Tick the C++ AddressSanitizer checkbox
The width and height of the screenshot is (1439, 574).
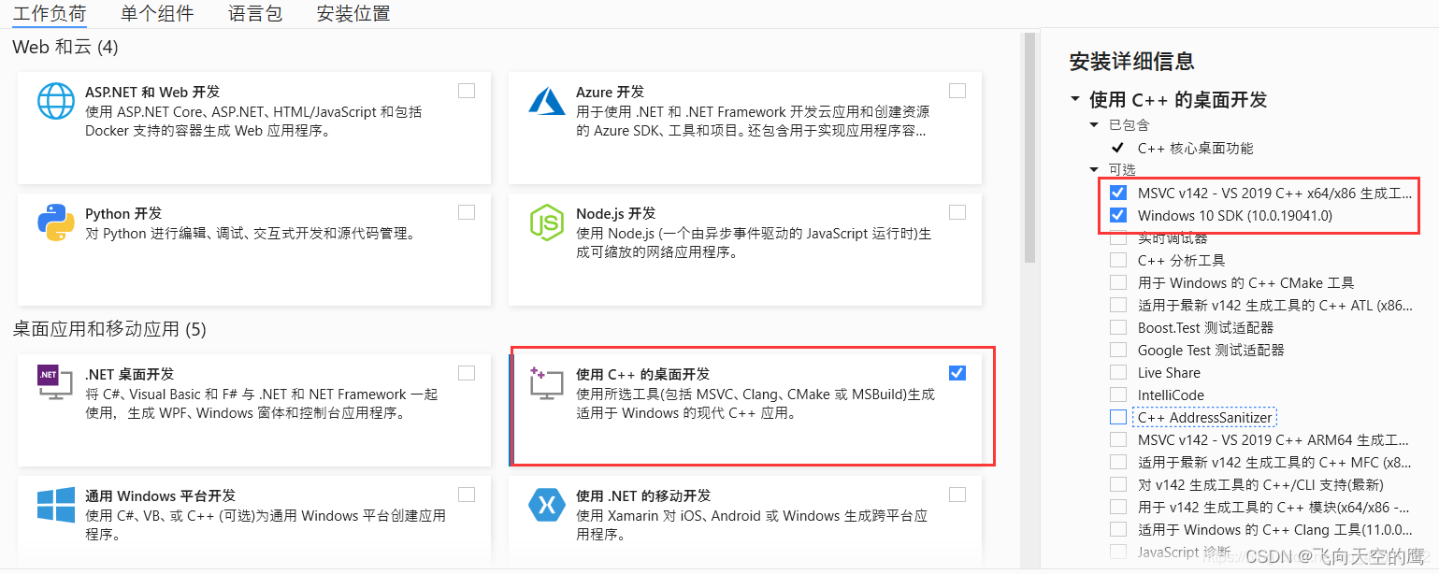click(1117, 417)
